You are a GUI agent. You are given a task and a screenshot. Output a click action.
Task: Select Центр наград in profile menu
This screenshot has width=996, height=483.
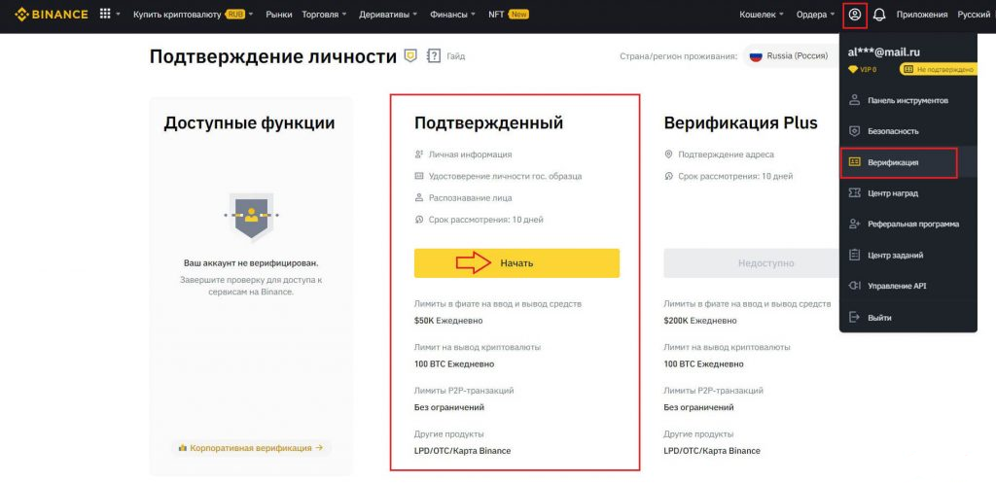coord(907,193)
